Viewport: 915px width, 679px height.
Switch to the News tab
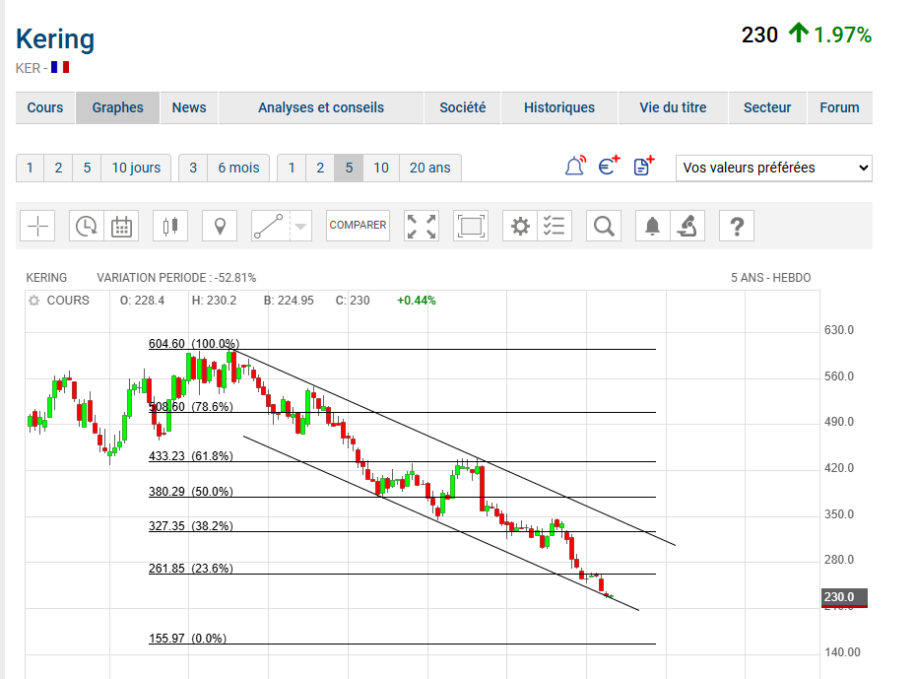[x=189, y=107]
